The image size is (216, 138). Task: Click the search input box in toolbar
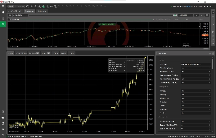point(20,6)
